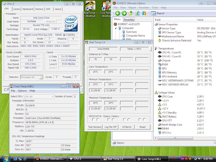Tick the last PROCHOT# status checkbox
216x162 pixels.
pos(144,120)
